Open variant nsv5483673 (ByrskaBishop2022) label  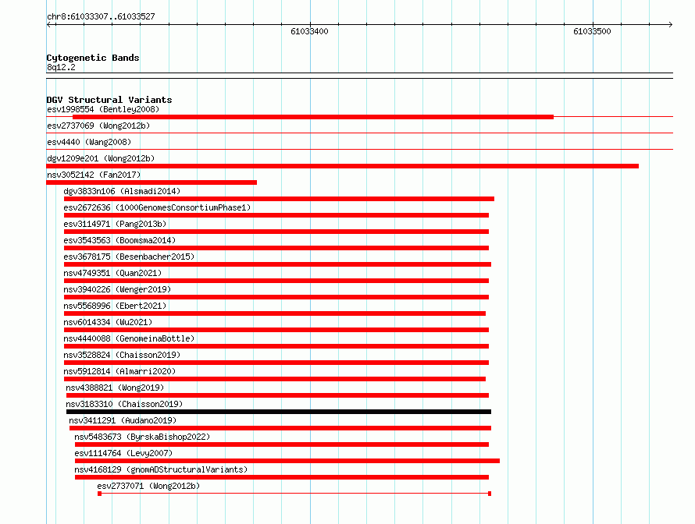pyautogui.click(x=142, y=437)
